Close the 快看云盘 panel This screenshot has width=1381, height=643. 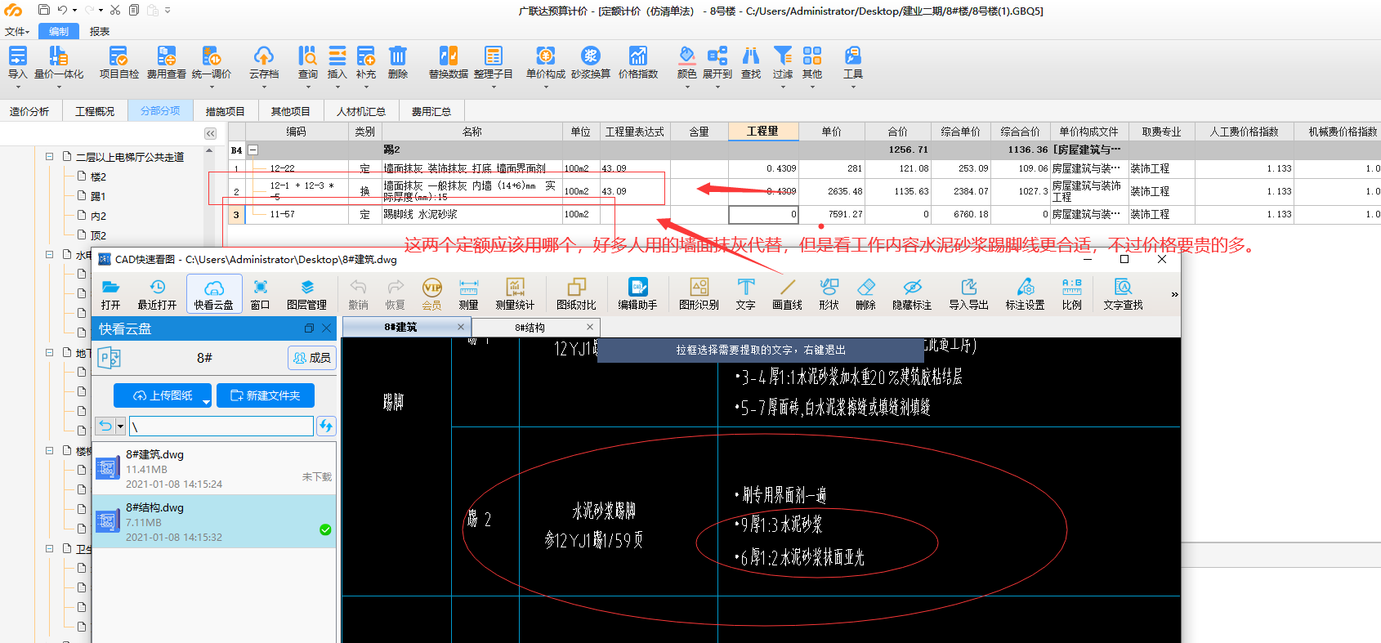[x=327, y=328]
